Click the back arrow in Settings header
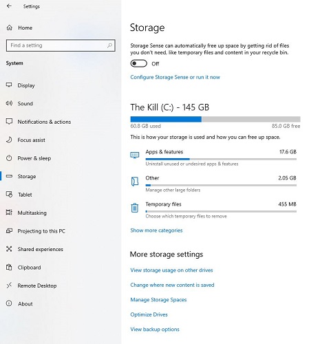The width and height of the screenshot is (311, 344). [x=9, y=6]
